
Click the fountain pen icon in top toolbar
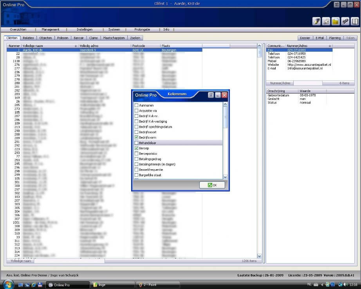point(316,21)
